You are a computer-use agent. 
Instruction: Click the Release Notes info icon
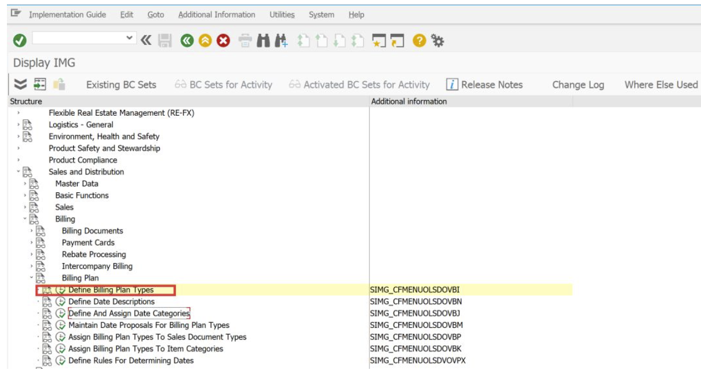click(x=453, y=85)
